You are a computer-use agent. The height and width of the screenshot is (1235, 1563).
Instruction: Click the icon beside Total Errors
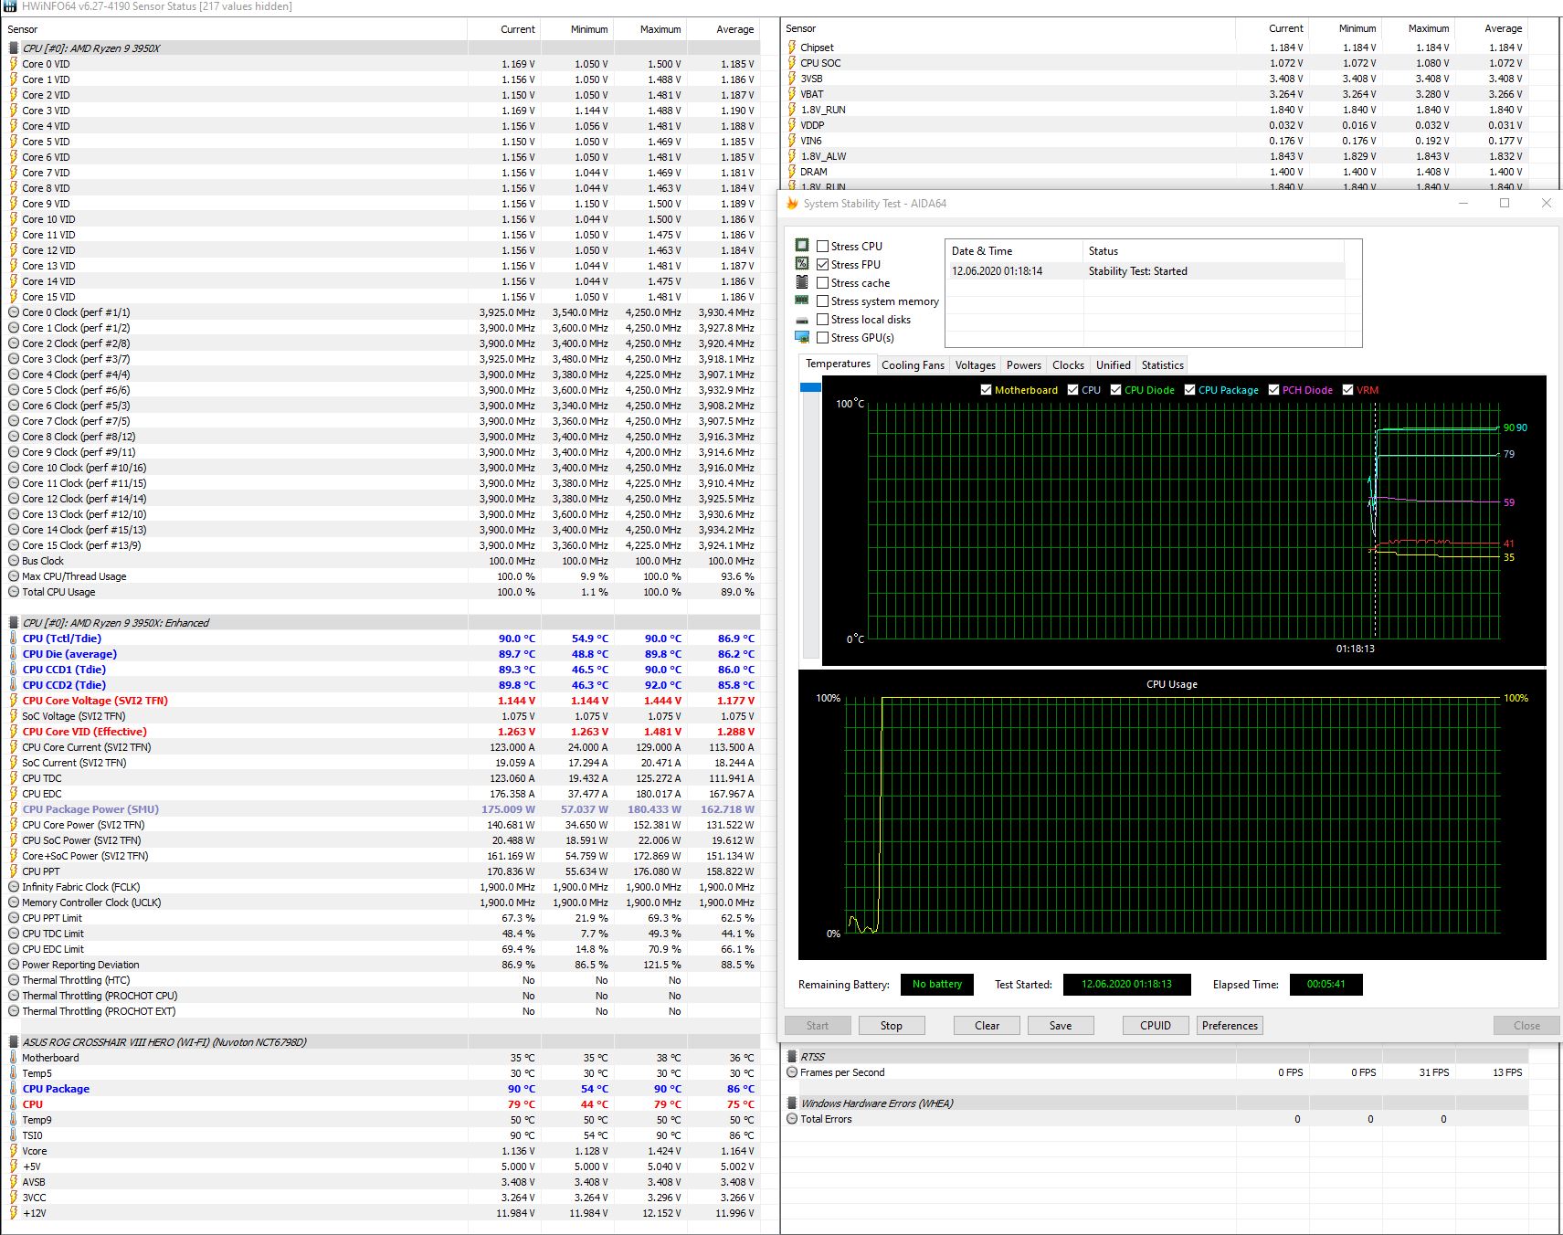[x=792, y=1119]
